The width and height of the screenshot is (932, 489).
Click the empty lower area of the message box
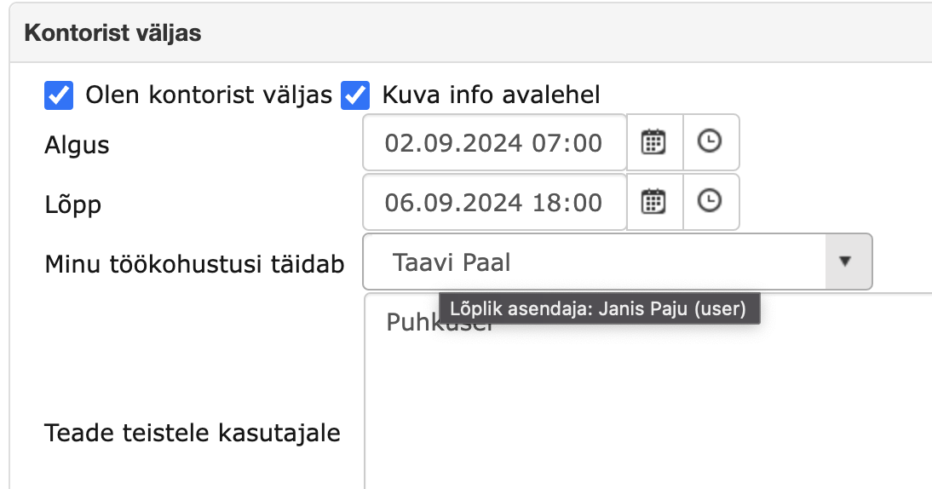(647, 428)
